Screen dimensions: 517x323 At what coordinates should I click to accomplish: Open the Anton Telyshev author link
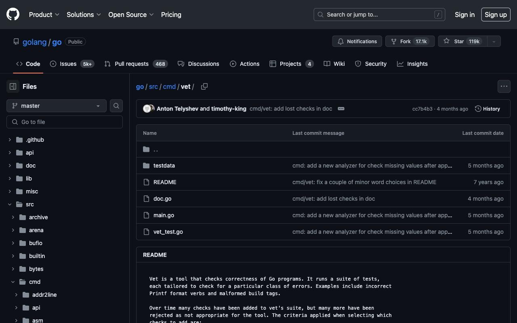point(177,109)
